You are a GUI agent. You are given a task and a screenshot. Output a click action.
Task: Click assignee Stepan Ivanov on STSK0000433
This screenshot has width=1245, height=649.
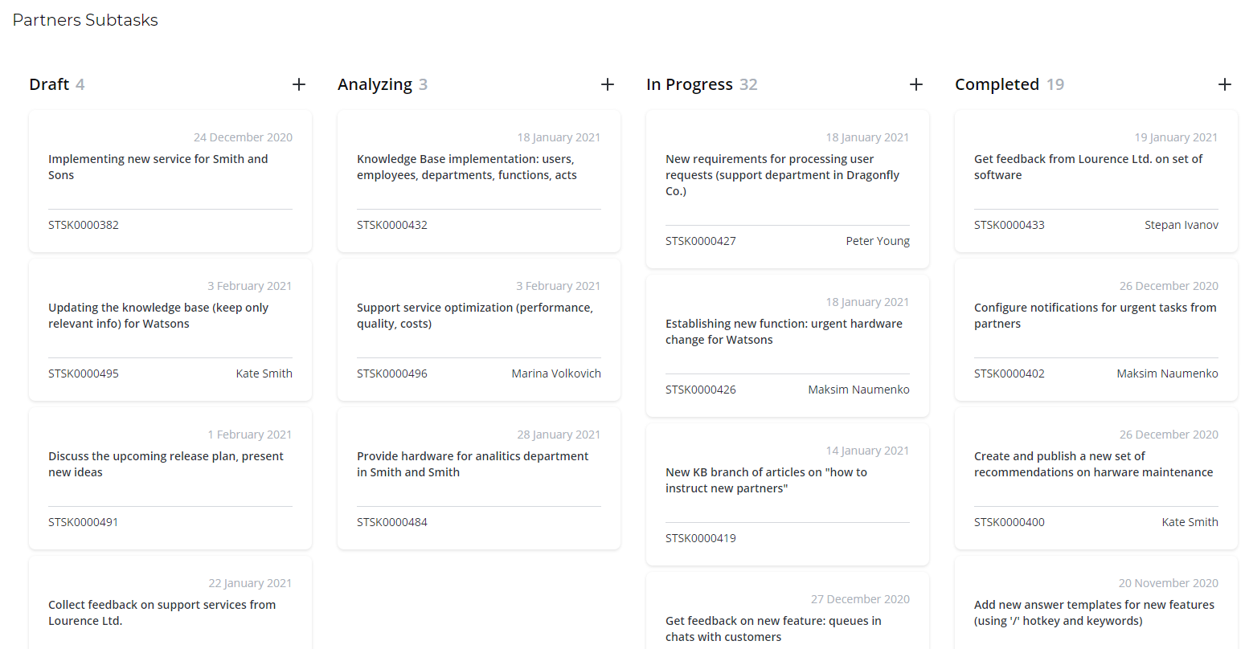click(x=1182, y=225)
